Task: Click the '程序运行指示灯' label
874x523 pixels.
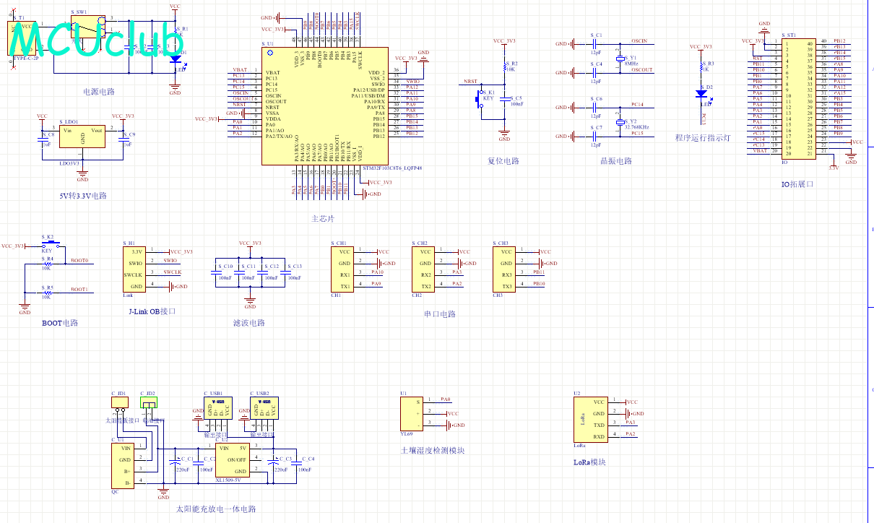Action: coord(703,138)
